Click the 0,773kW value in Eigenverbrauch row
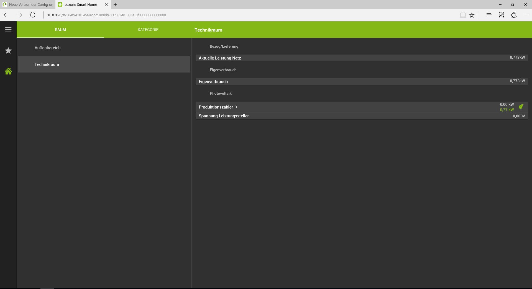The image size is (532, 289). [517, 81]
